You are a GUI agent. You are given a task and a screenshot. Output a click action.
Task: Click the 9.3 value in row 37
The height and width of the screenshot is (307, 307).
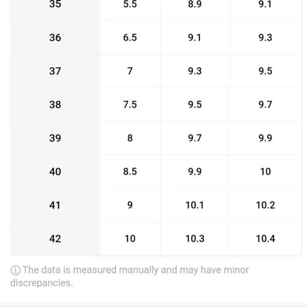(x=195, y=71)
